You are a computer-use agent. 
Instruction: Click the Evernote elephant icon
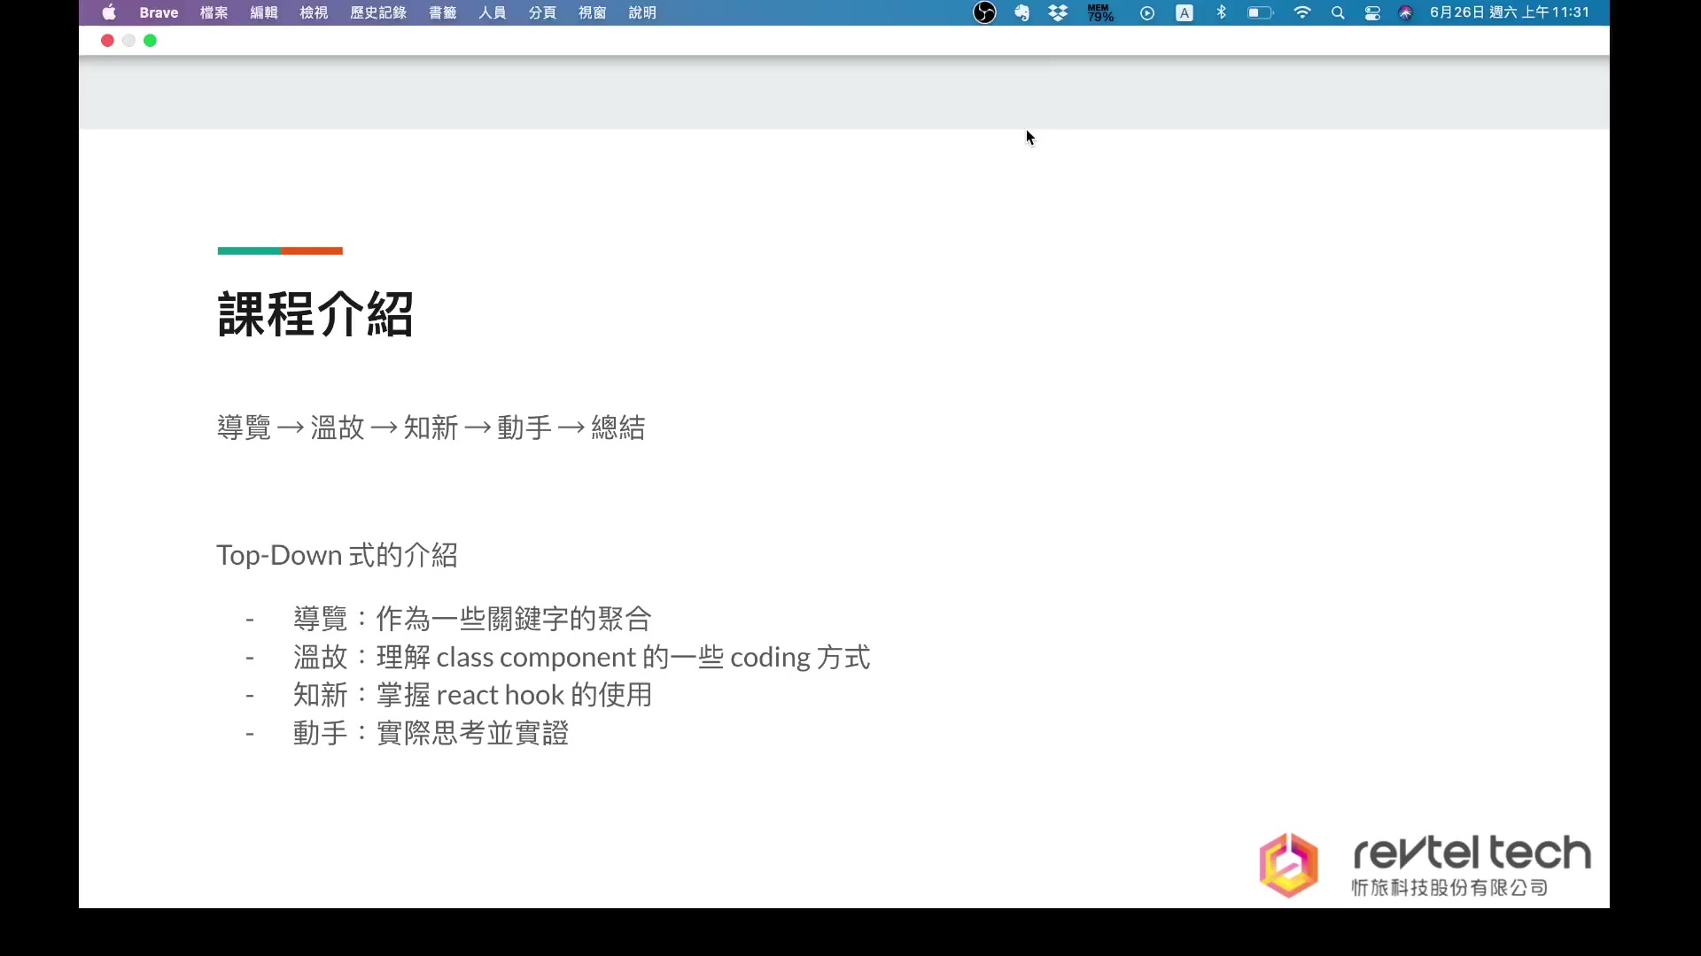pos(1021,12)
